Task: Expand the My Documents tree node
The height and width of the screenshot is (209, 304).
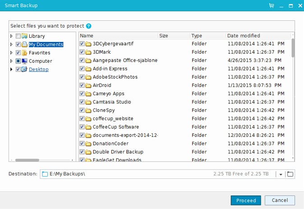Action: point(11,44)
